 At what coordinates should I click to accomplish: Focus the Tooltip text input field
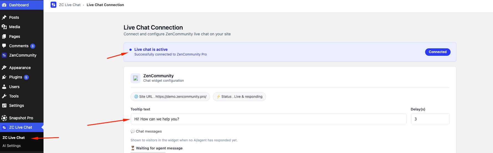(269, 119)
